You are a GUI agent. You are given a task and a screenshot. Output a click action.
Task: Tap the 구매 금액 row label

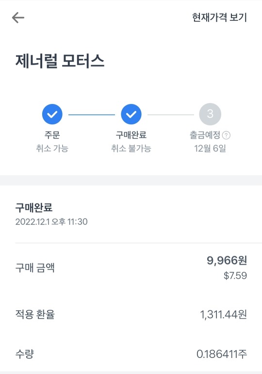(35, 268)
